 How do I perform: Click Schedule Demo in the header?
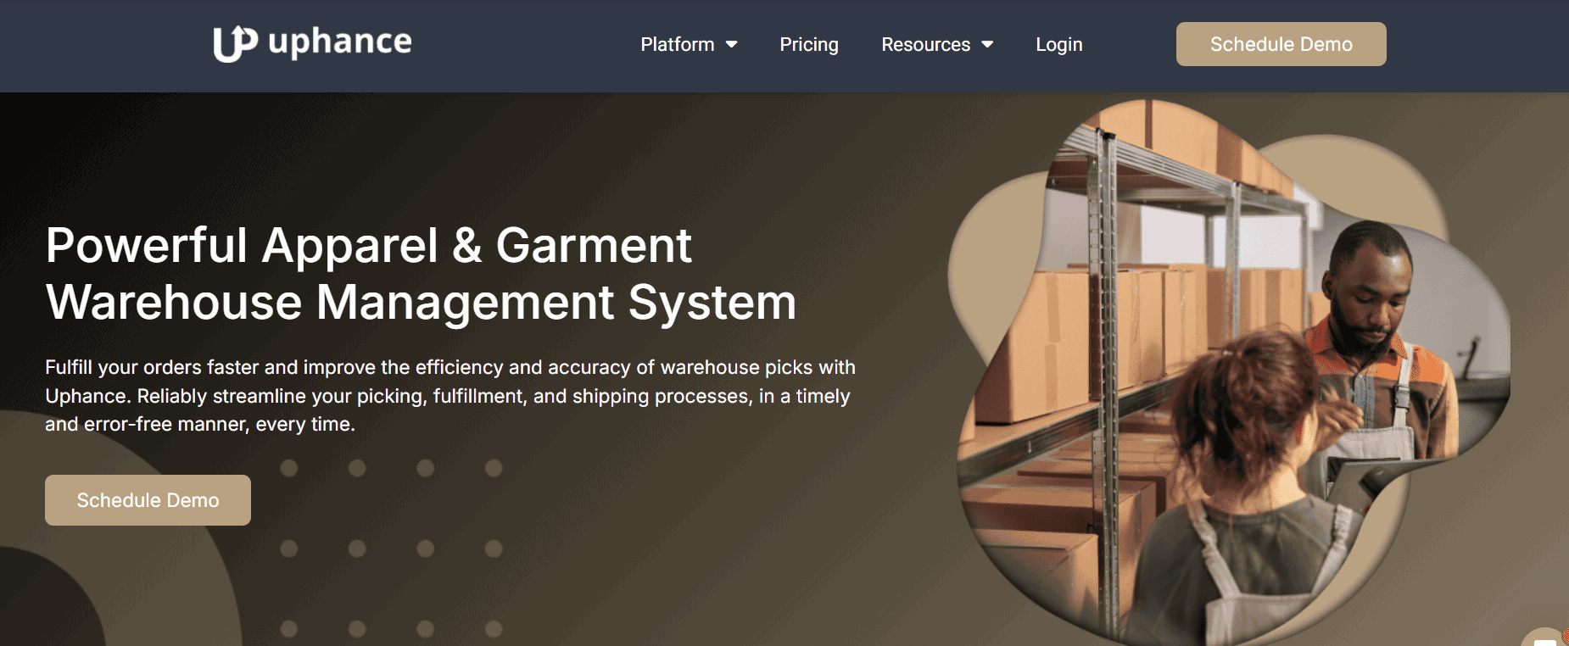(x=1281, y=44)
